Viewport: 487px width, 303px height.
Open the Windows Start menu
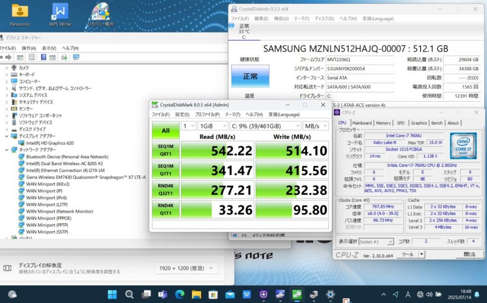tap(112, 294)
